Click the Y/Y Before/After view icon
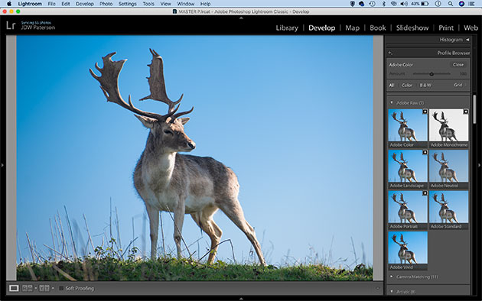This screenshot has width=482, height=301. (x=44, y=289)
